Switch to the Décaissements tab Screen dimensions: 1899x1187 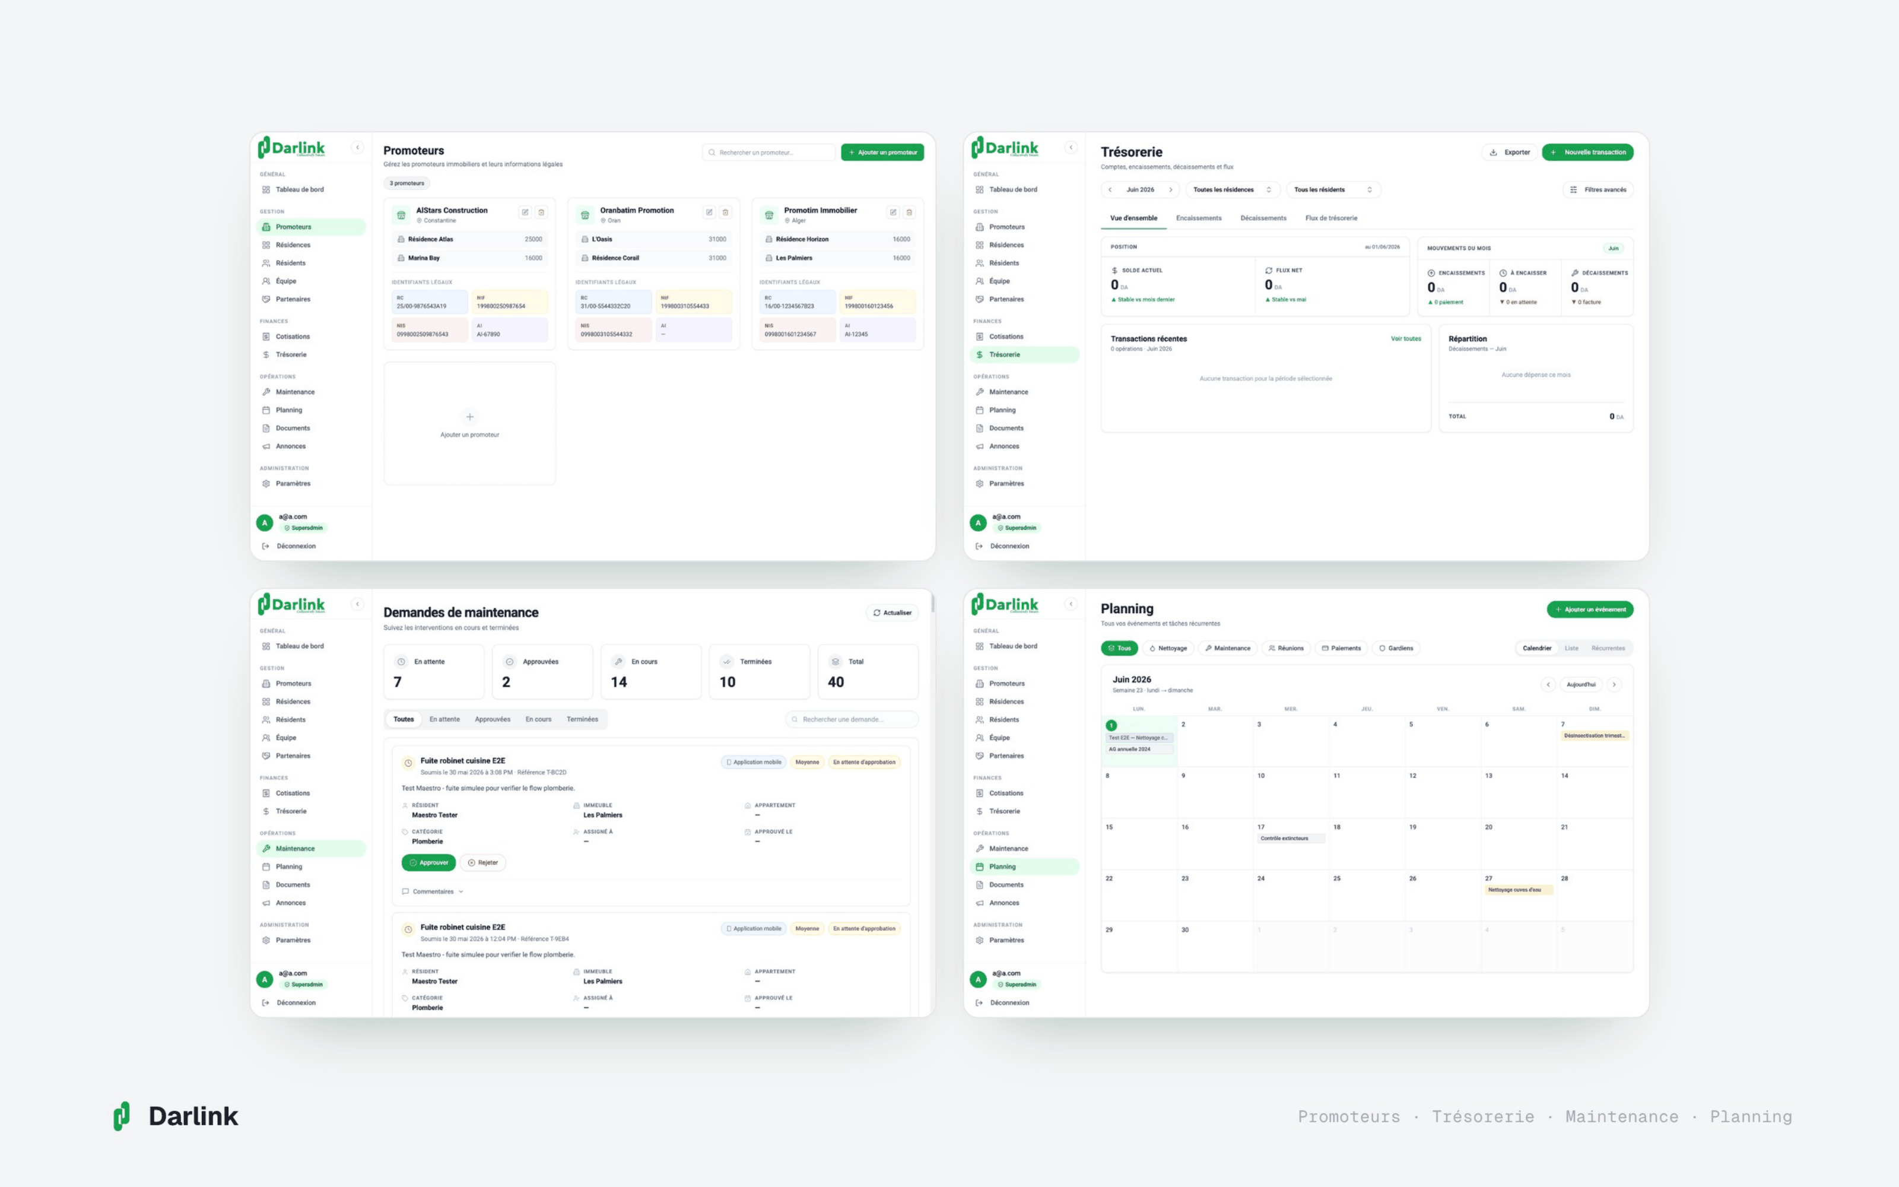coord(1263,218)
